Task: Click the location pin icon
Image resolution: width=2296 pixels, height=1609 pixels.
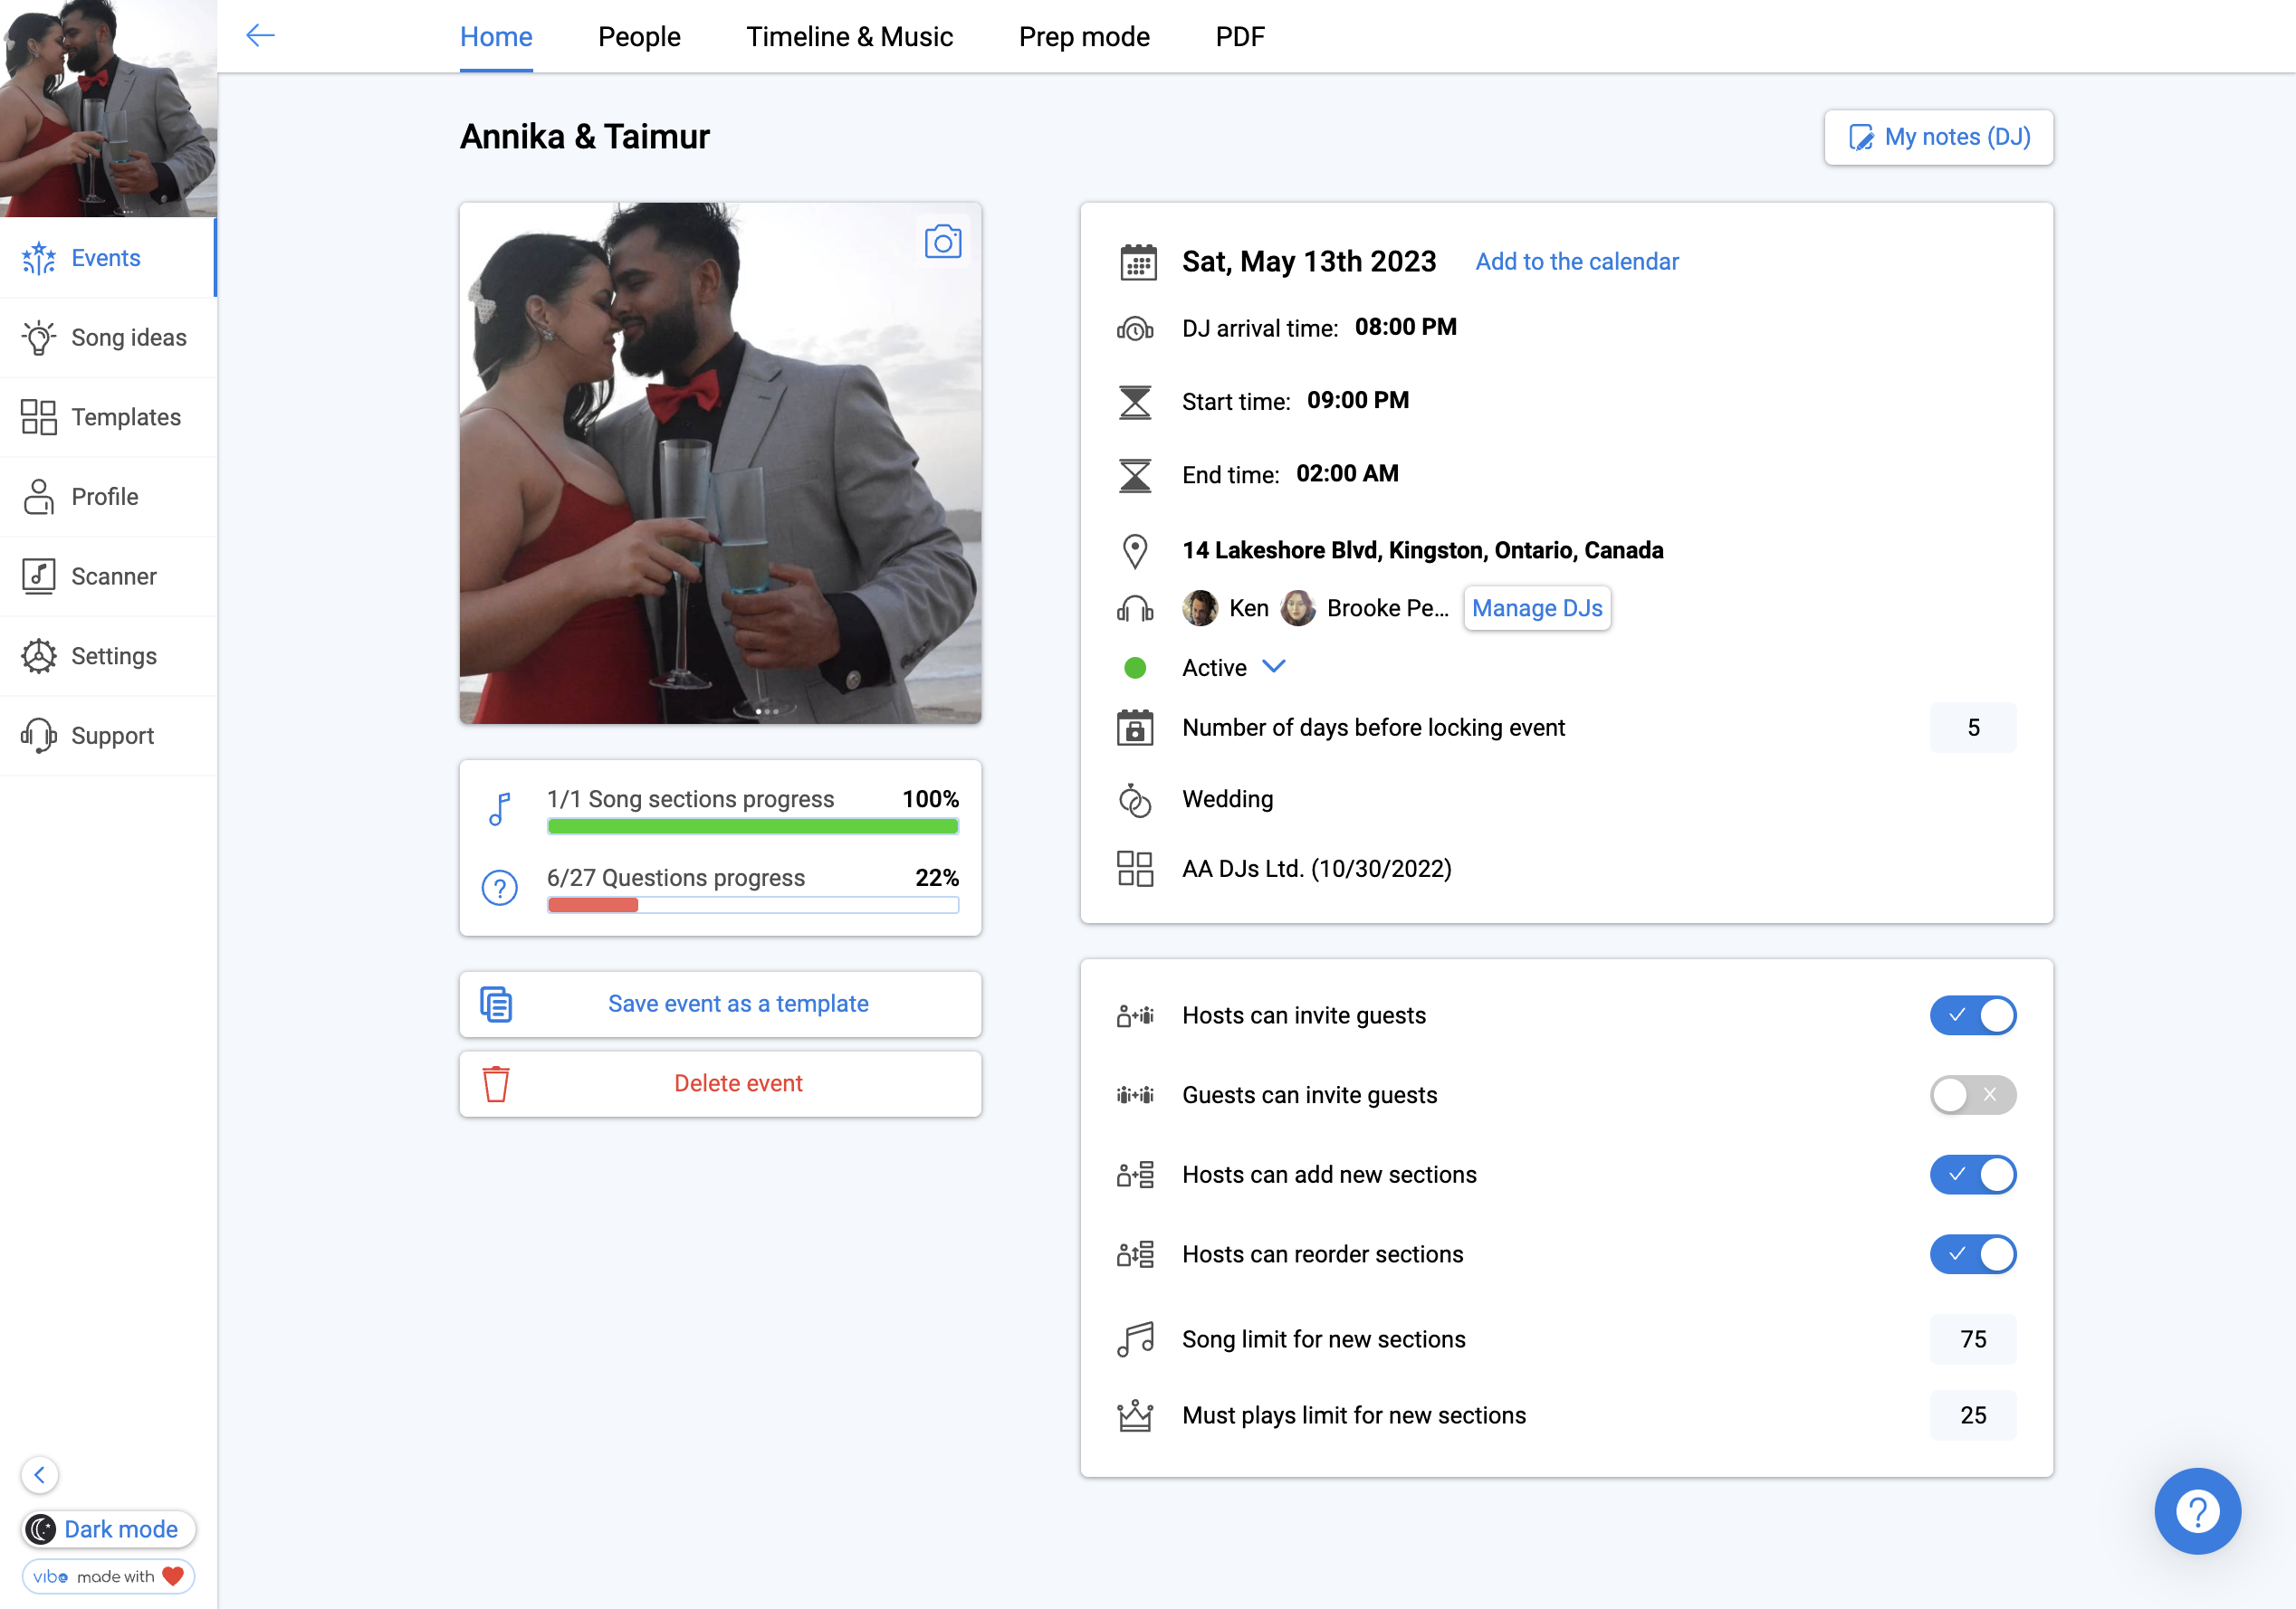Action: click(1135, 550)
